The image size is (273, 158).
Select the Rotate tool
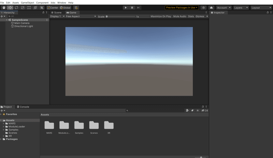click(x=16, y=7)
